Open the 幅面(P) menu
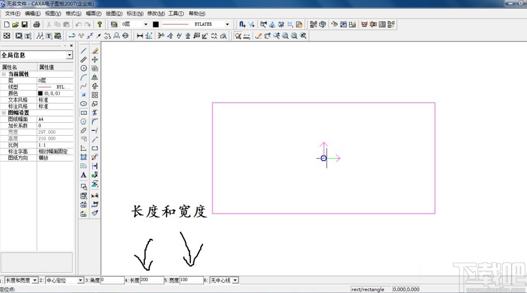 pos(93,13)
